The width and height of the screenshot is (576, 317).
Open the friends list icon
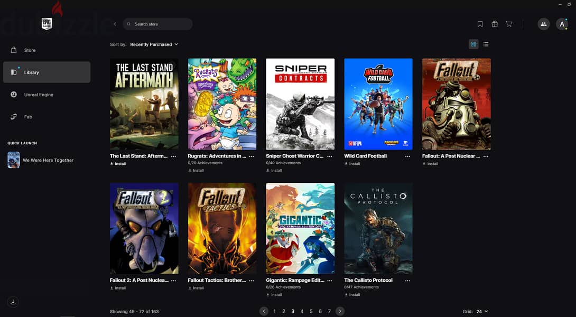click(x=544, y=24)
